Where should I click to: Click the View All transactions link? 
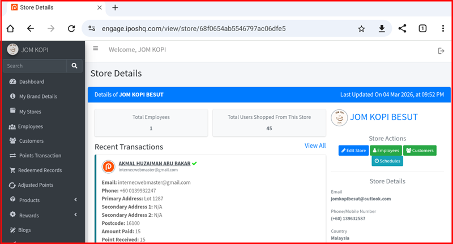click(x=315, y=145)
